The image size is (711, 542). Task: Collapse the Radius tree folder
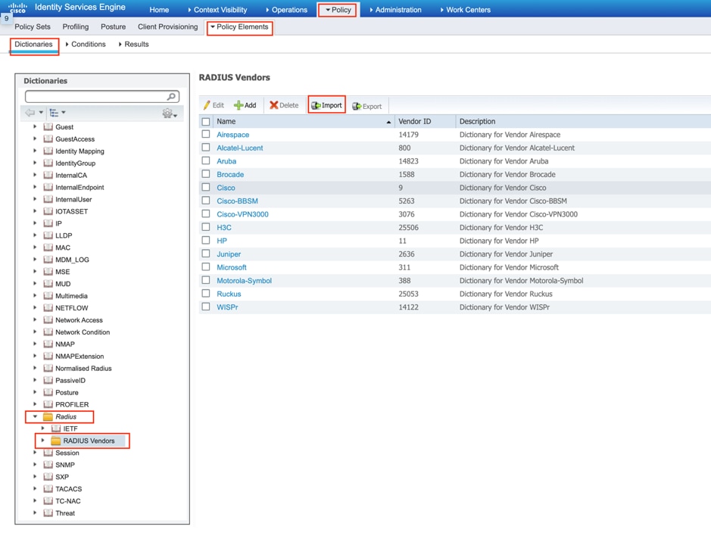35,417
